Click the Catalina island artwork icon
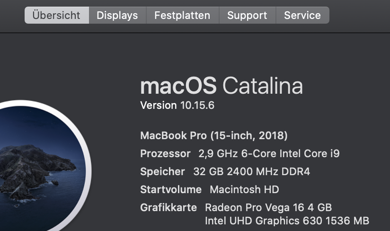Screen dimensions: 390x231 coord(38,166)
